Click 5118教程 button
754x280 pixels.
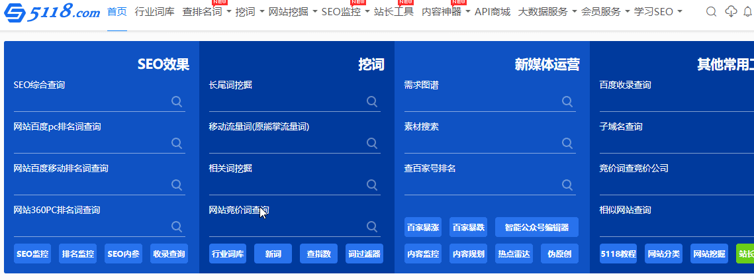[x=618, y=254]
